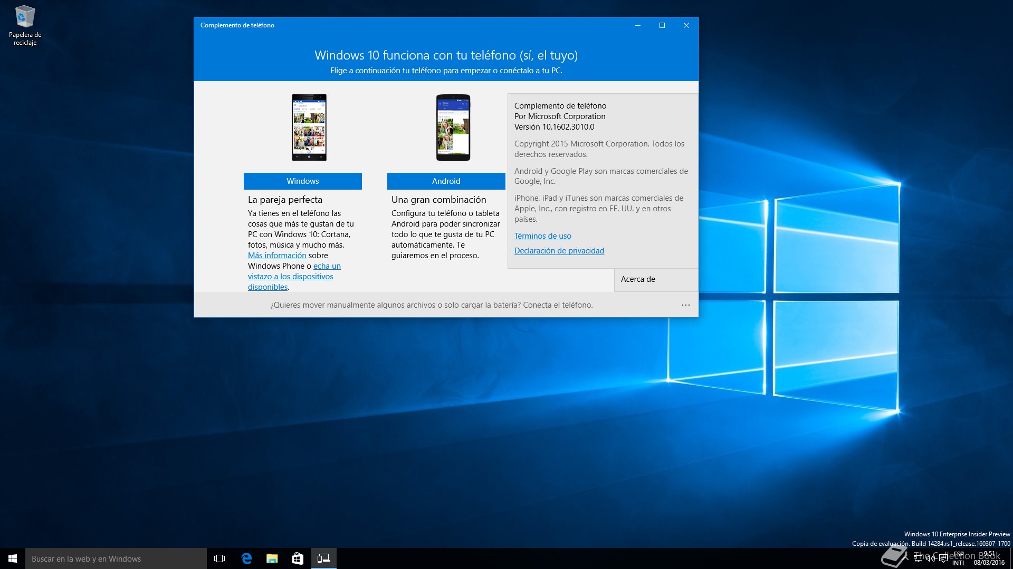Open File Explorer from taskbar

point(272,558)
